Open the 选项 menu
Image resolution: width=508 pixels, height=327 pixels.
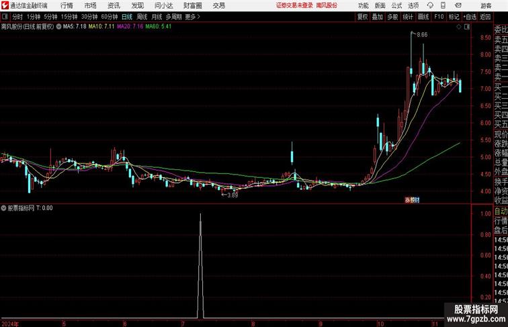413,5
